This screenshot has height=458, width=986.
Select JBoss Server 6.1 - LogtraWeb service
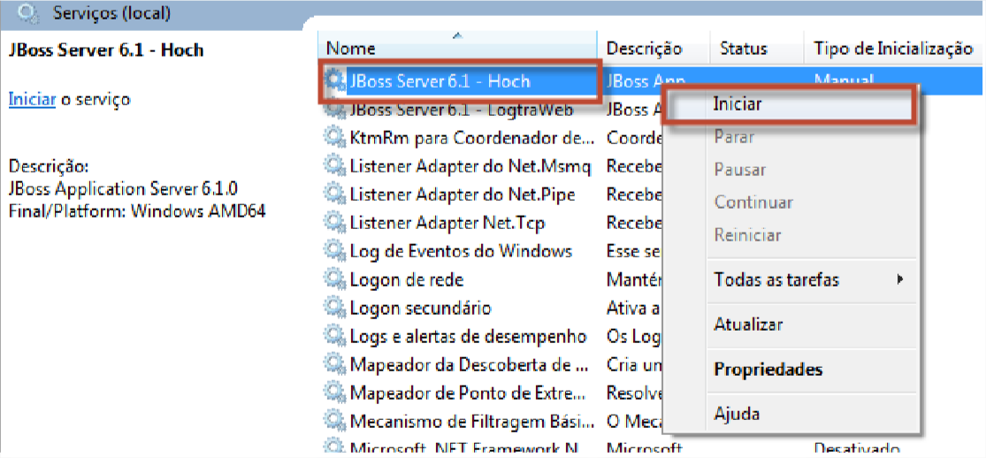[462, 111]
